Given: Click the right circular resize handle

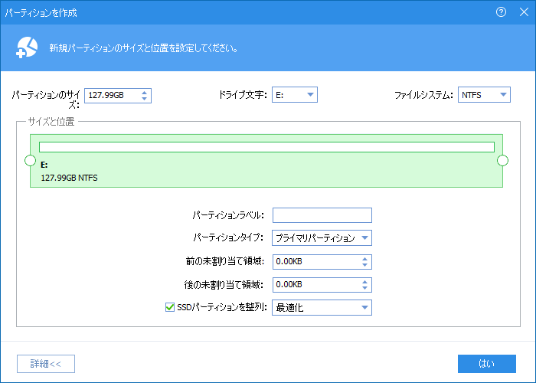Looking at the screenshot, I should 502,160.
